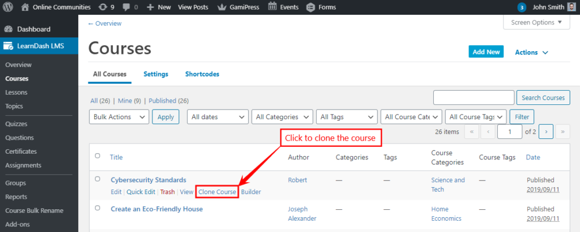This screenshot has height=232, width=580.
Task: Click the Add New course button
Action: click(486, 52)
